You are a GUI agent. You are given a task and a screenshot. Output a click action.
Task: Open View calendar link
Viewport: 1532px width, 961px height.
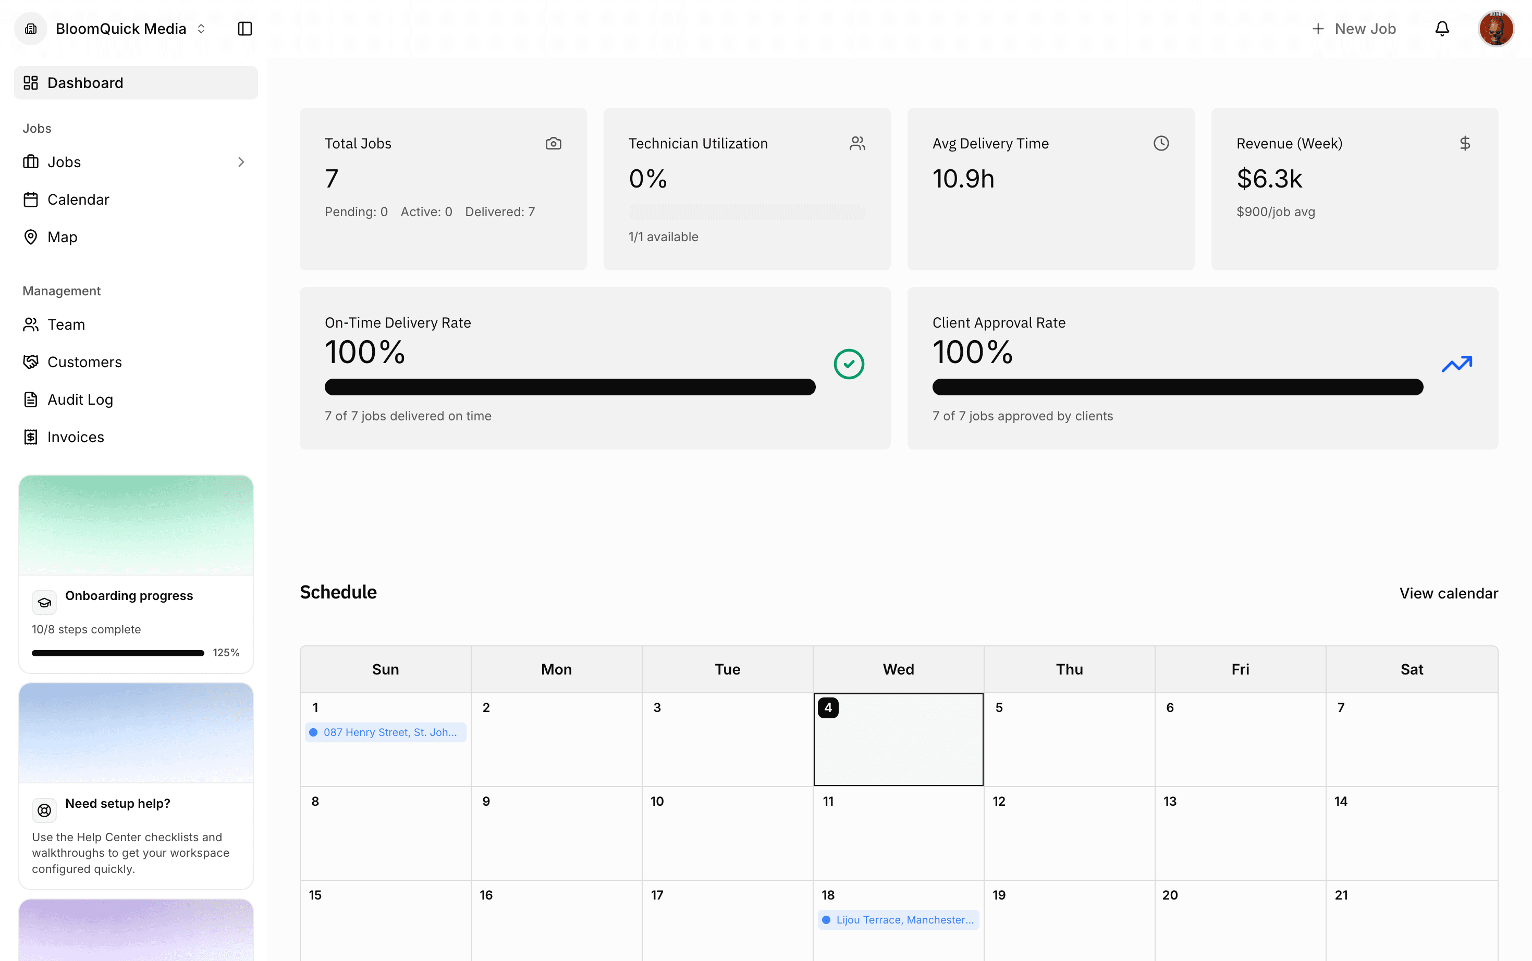click(1448, 592)
